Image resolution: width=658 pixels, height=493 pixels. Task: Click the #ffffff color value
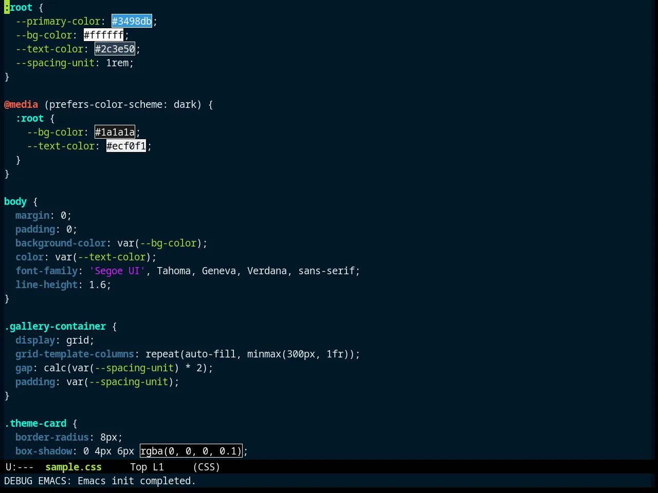pyautogui.click(x=104, y=35)
